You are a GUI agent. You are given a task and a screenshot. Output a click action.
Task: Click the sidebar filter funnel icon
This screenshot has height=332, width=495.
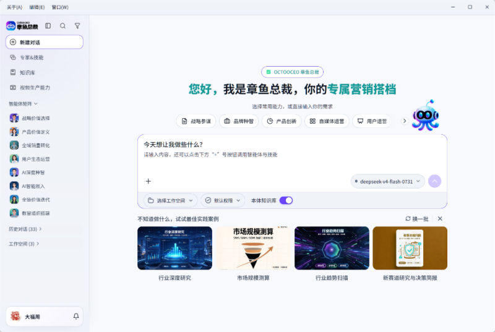coord(77,26)
